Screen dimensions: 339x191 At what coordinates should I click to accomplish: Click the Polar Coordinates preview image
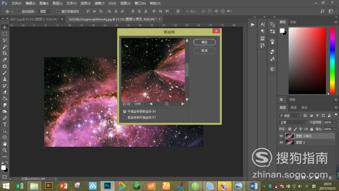153,70
